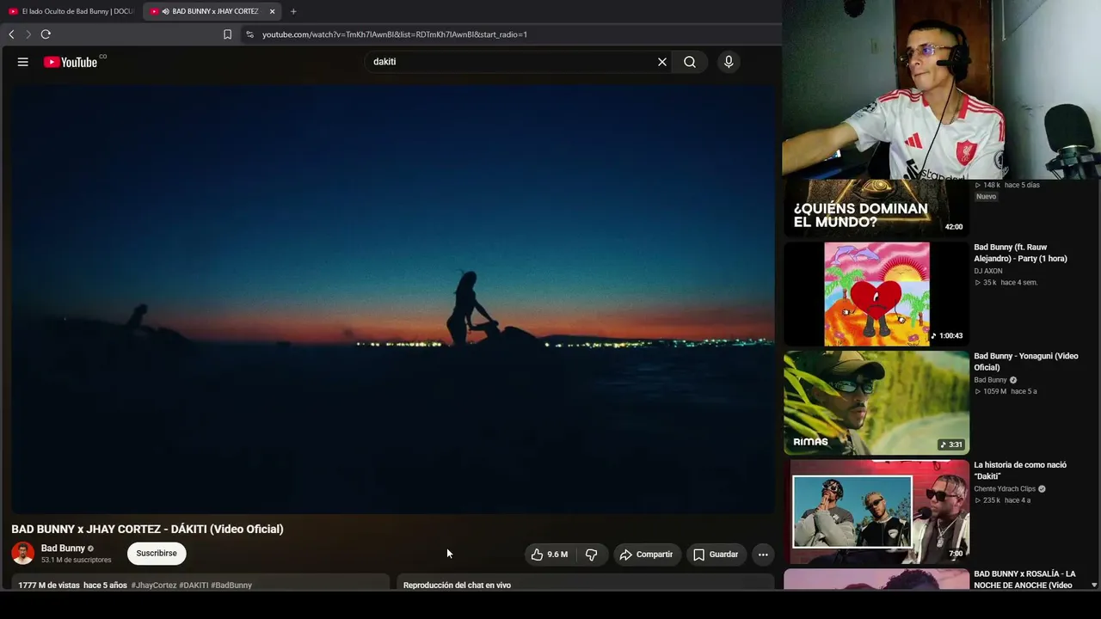The image size is (1101, 619).
Task: Click the #JhayCortez hashtag
Action: [x=154, y=585]
